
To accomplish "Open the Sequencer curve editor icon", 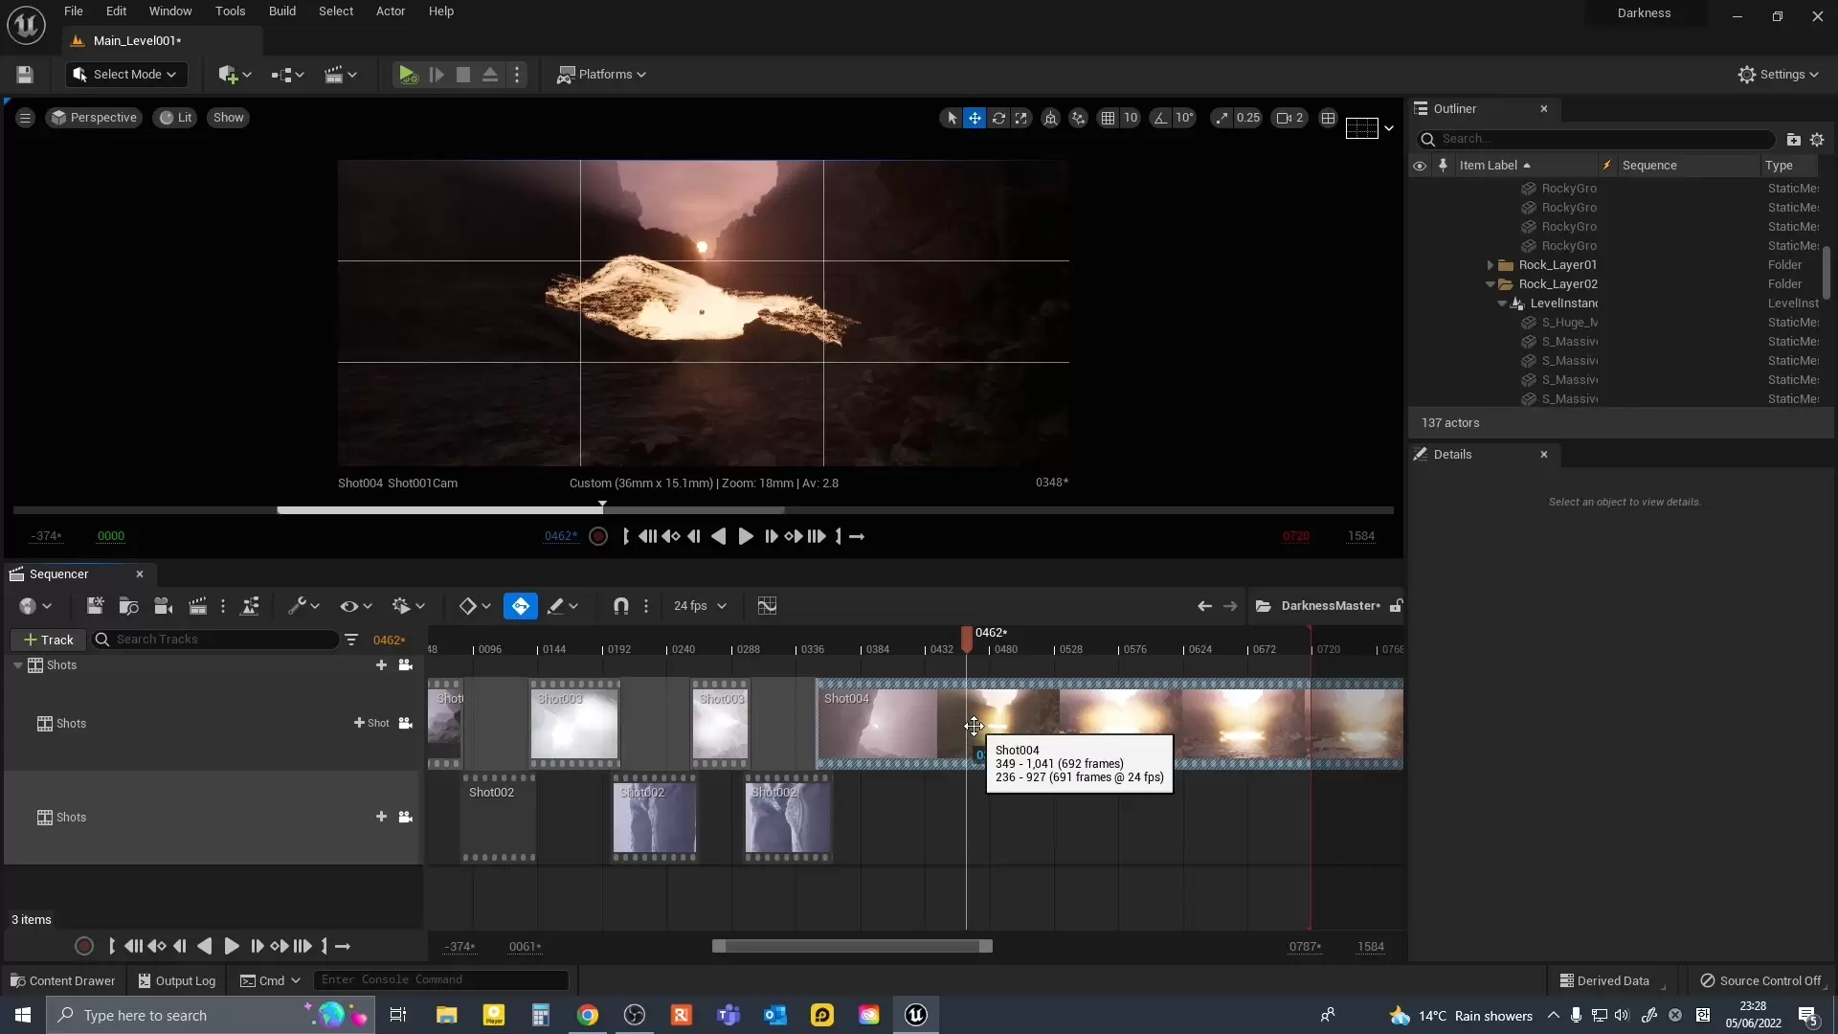I will [x=767, y=606].
